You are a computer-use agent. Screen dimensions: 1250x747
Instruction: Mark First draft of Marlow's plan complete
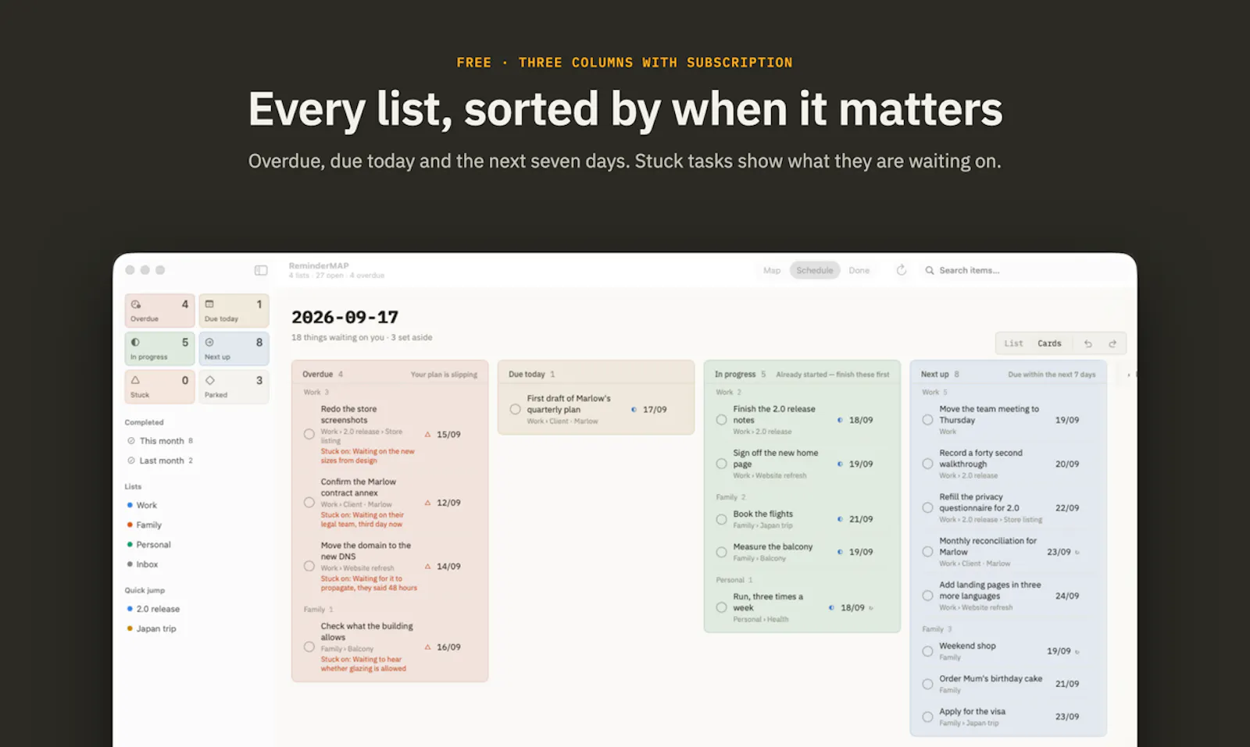click(x=516, y=409)
